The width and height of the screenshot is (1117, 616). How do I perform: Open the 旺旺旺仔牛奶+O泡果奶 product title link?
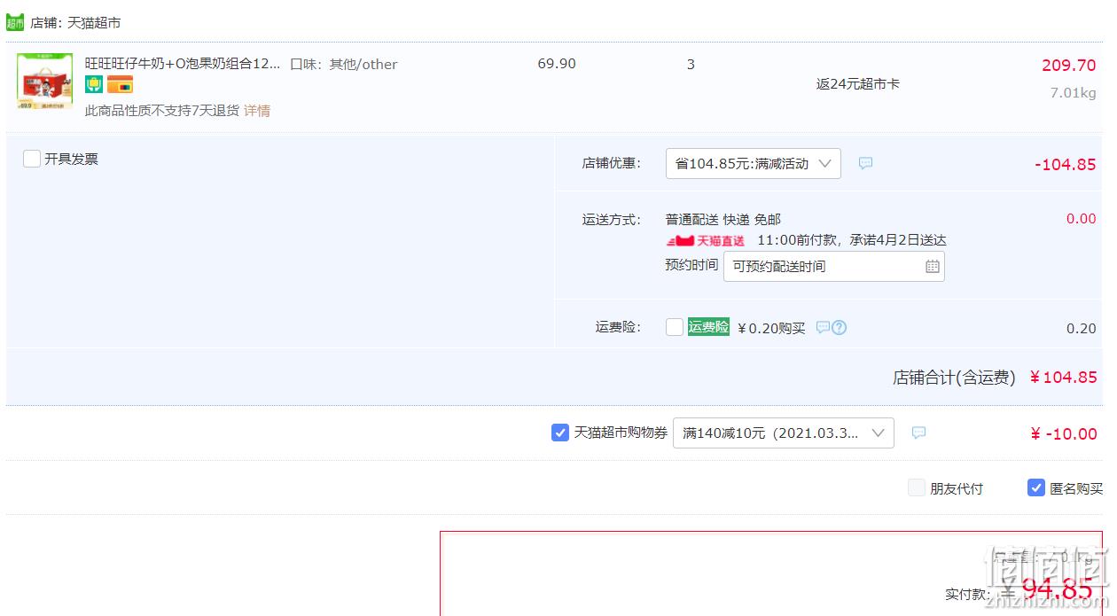pyautogui.click(x=183, y=64)
